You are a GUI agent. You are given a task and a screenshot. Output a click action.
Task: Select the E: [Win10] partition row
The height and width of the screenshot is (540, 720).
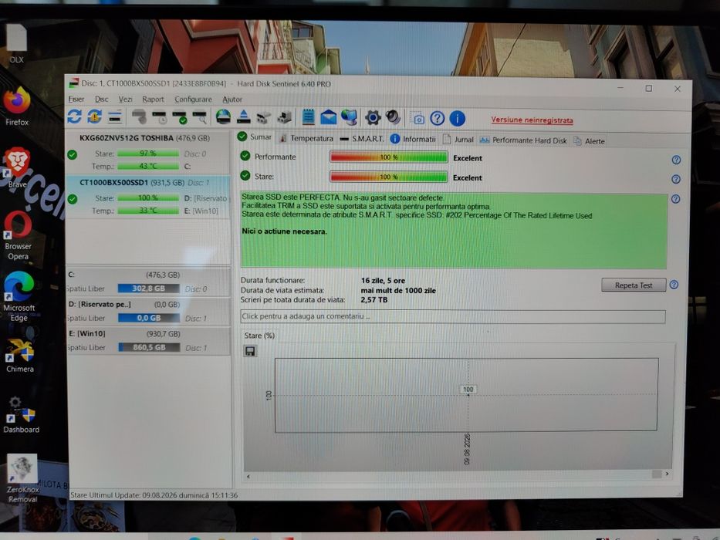tap(148, 341)
